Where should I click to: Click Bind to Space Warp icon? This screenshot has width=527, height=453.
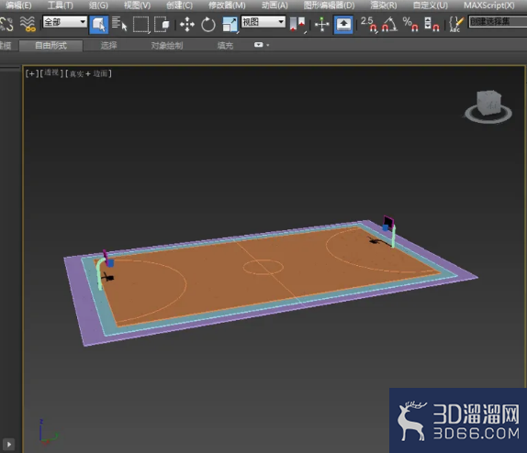(x=28, y=24)
